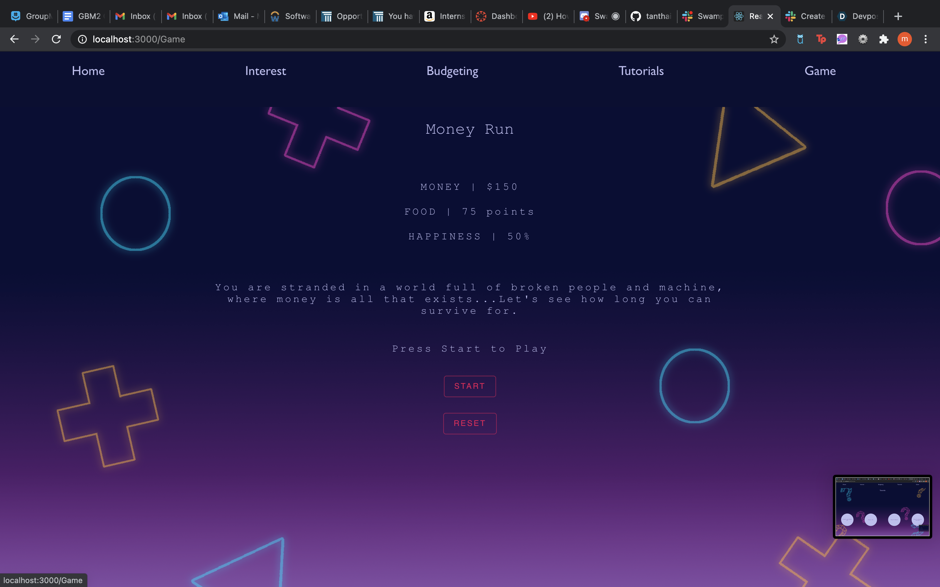Switch to the YouTube tab

(x=548, y=16)
